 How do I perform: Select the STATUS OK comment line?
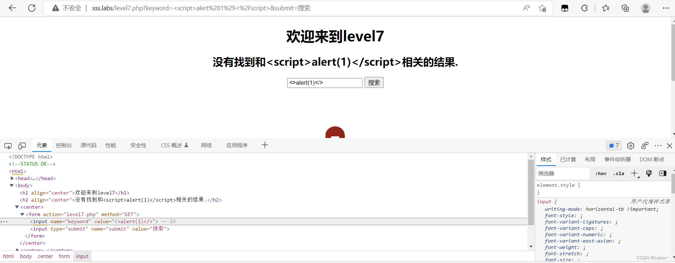pos(32,164)
